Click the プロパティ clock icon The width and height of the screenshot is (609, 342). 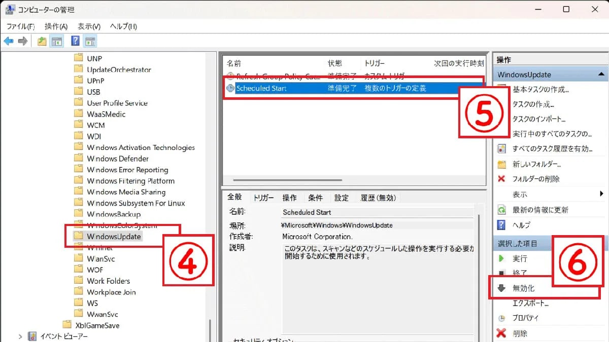click(x=501, y=318)
